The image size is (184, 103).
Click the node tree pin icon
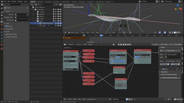pos(134,99)
